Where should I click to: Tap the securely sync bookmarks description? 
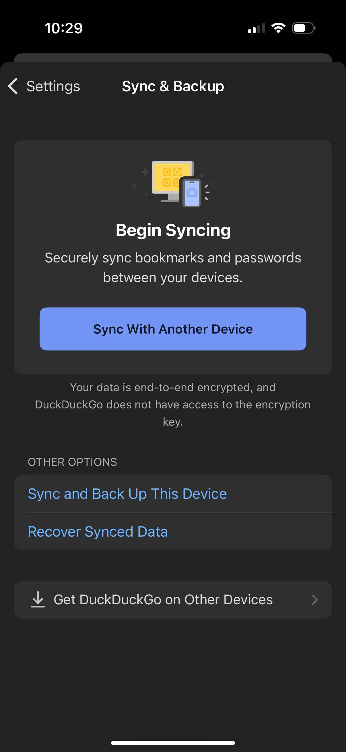point(173,267)
